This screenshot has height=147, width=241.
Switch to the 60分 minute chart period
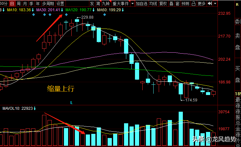tap(4, 4)
